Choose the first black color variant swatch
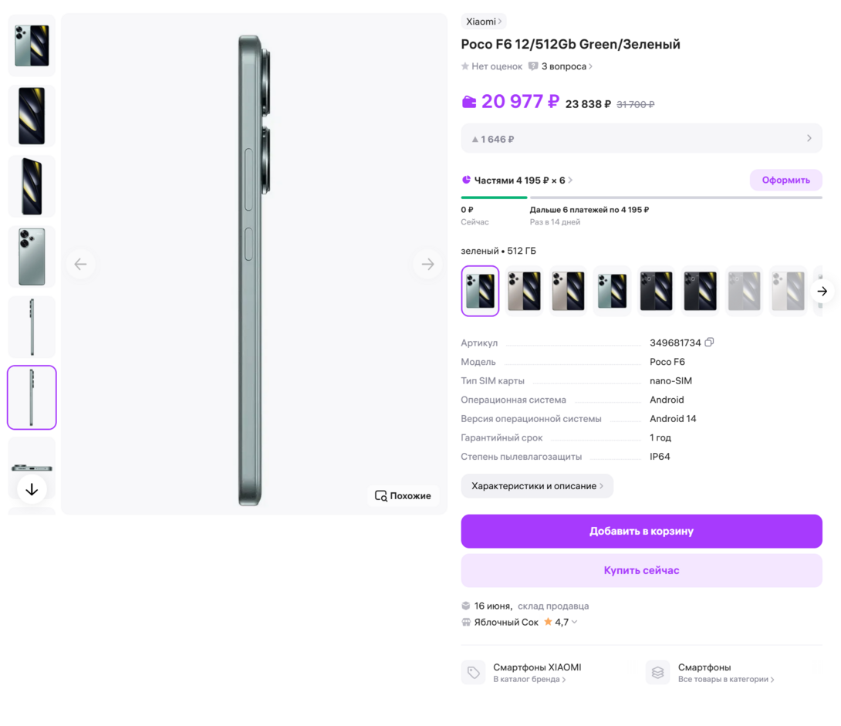Image resolution: width=841 pixels, height=726 pixels. 656,291
